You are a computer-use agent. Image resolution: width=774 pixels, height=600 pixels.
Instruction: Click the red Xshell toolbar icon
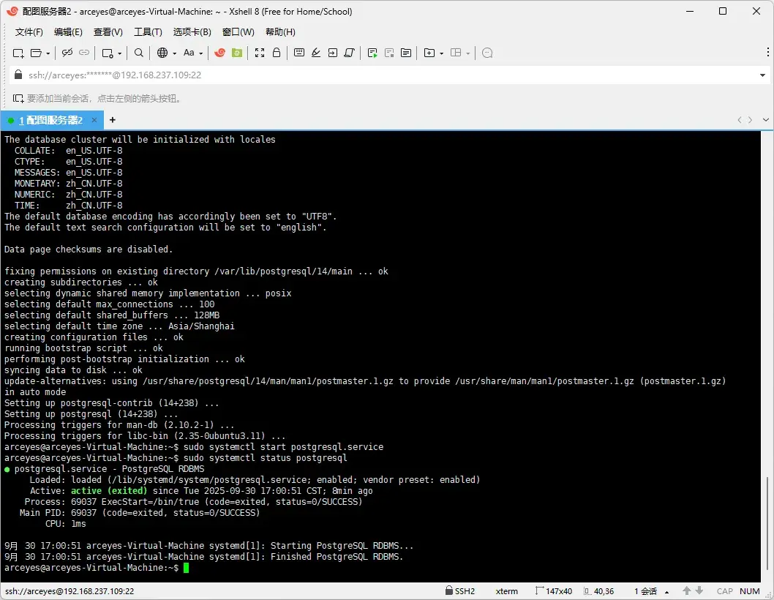click(x=219, y=53)
